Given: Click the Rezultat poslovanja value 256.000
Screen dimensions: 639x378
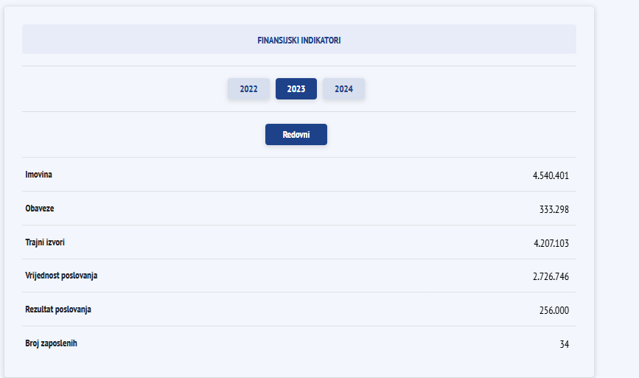Looking at the screenshot, I should click(554, 310).
